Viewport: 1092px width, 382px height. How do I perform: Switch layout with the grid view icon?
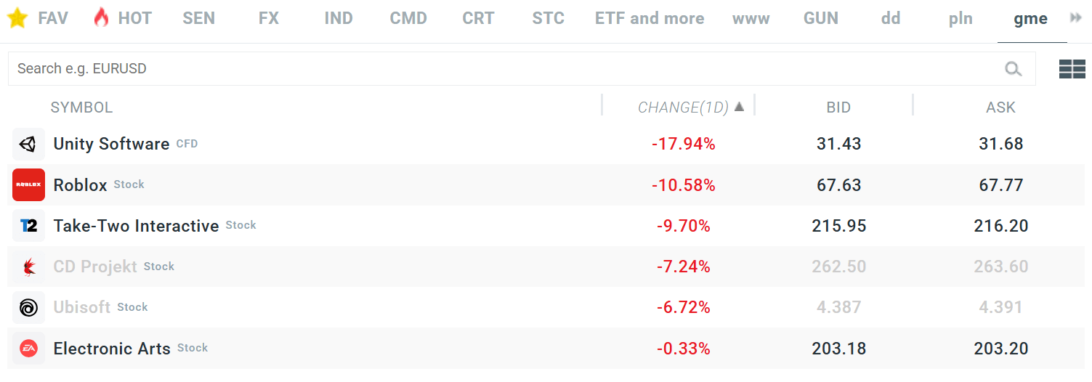tap(1072, 69)
